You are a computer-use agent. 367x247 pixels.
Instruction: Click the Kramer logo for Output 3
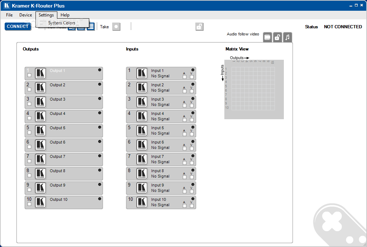point(40,102)
